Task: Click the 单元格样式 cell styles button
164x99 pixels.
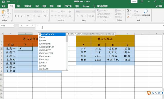Action: click(104, 17)
